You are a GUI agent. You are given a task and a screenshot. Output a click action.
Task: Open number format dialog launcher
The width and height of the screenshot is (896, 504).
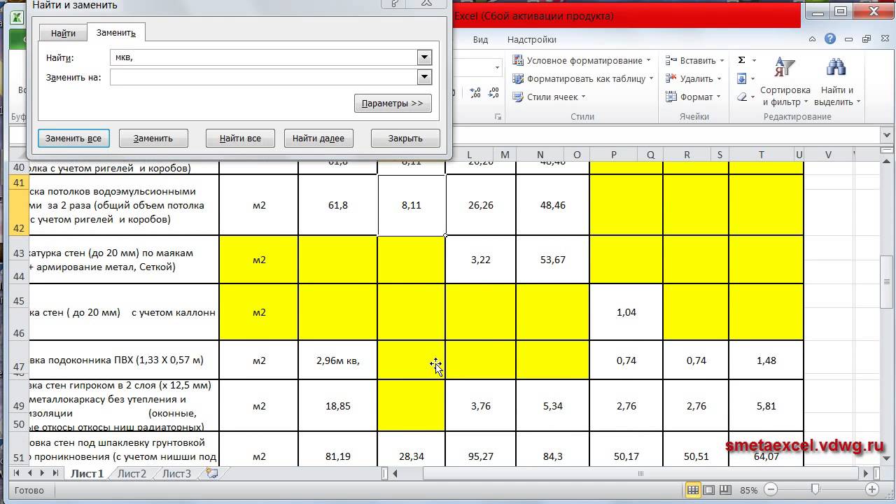pyautogui.click(x=498, y=117)
